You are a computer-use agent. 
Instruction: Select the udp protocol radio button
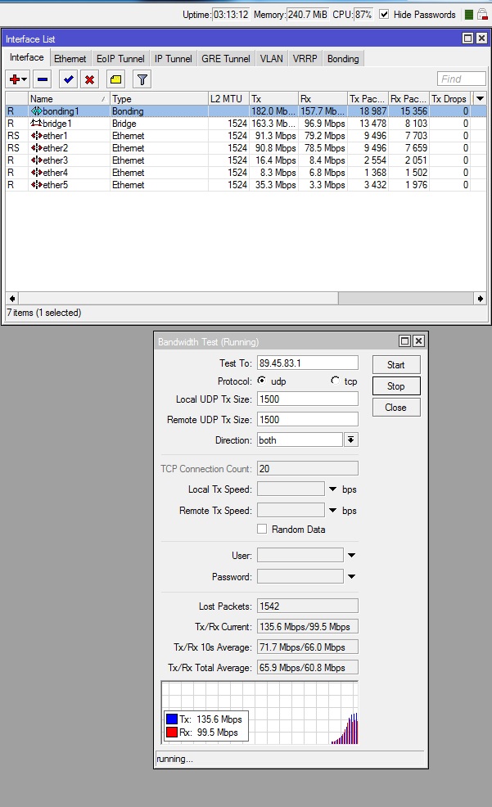[x=262, y=381]
